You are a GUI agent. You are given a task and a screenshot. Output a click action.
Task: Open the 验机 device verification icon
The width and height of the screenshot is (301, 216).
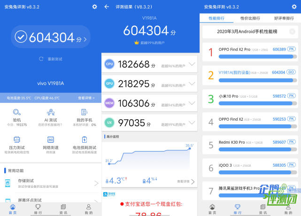(17, 112)
